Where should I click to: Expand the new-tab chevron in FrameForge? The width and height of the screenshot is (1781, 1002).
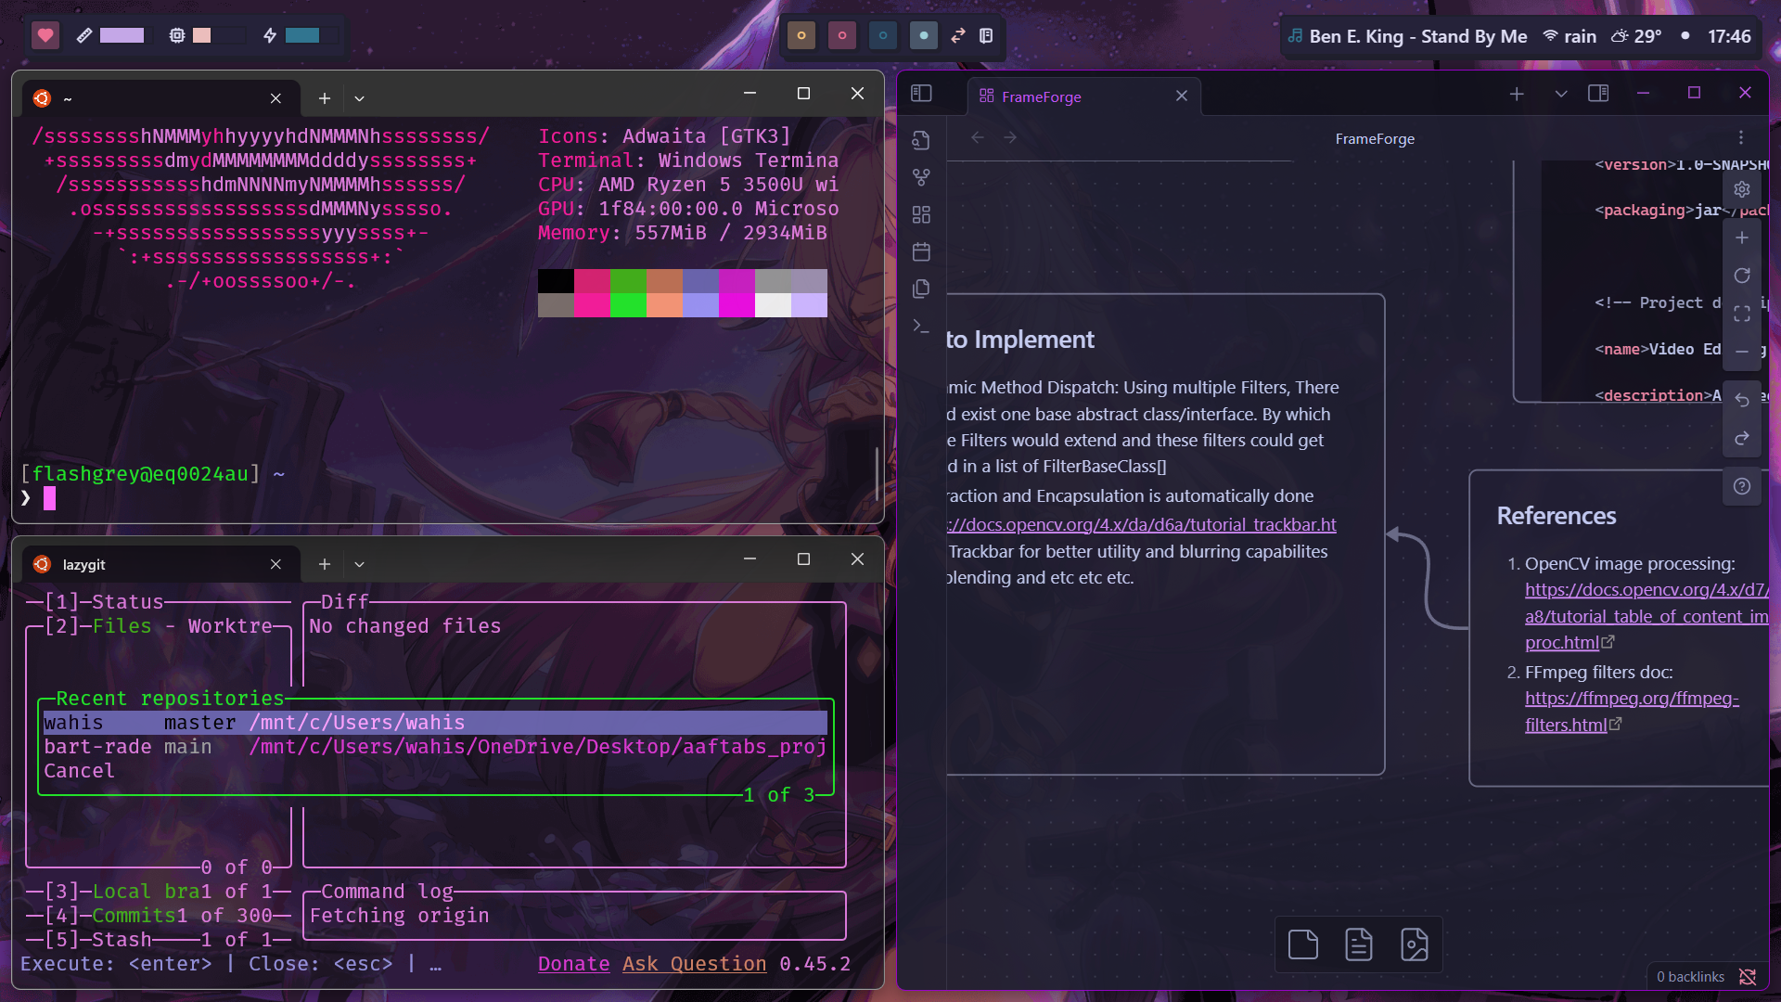(x=1559, y=94)
